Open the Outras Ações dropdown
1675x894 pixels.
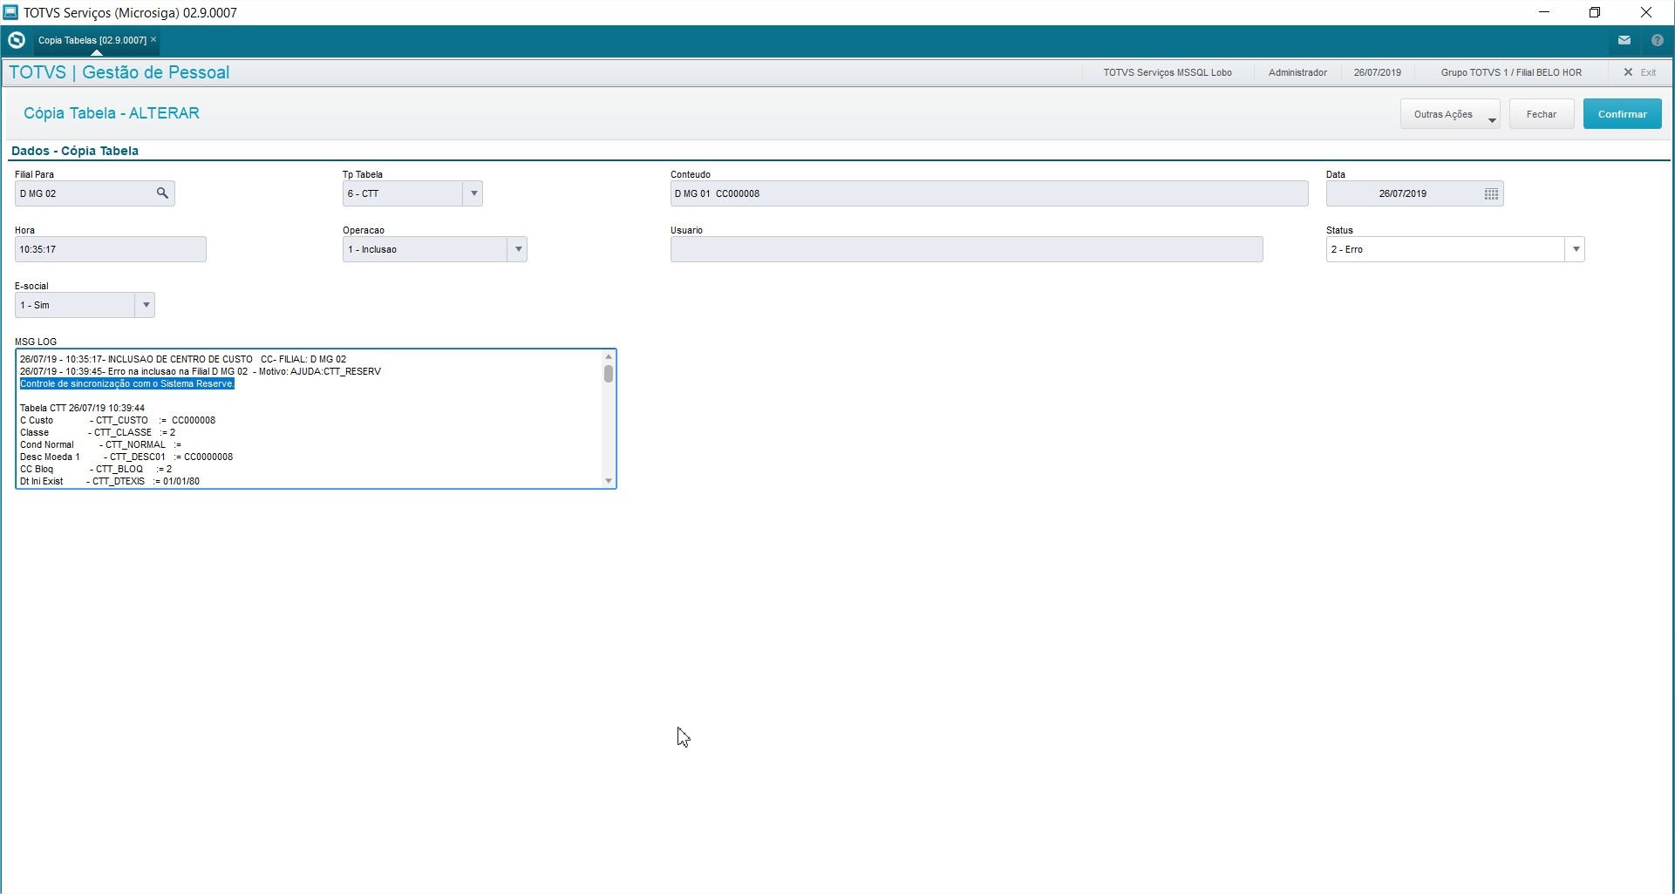coord(1451,114)
